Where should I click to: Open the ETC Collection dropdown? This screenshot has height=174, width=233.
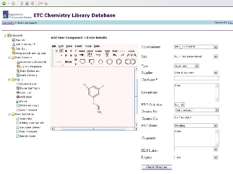point(183,105)
